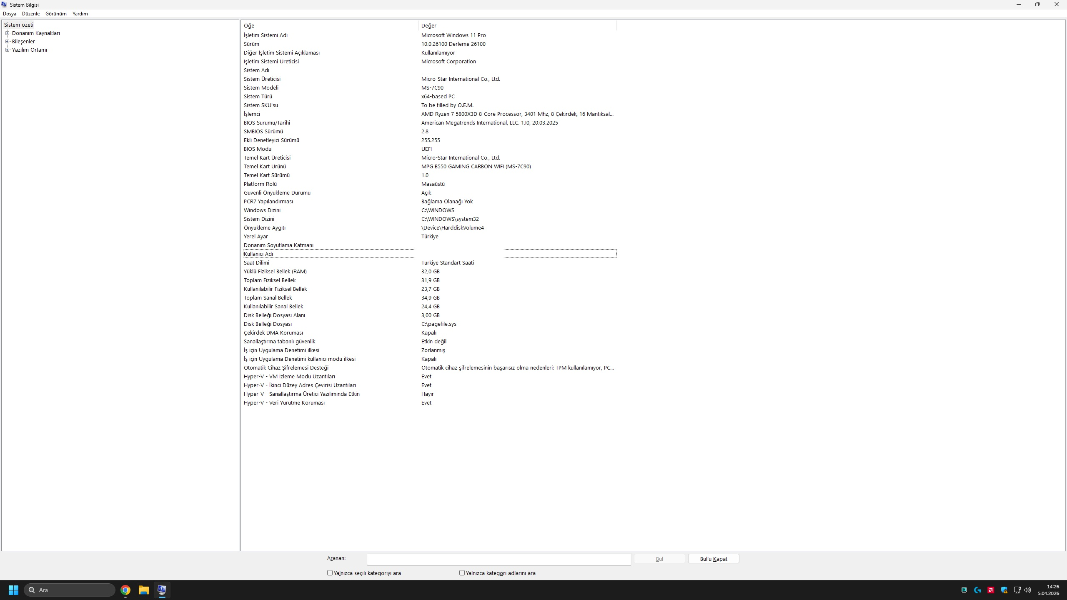
Task: Open the Görünüm menu
Action: tap(56, 14)
